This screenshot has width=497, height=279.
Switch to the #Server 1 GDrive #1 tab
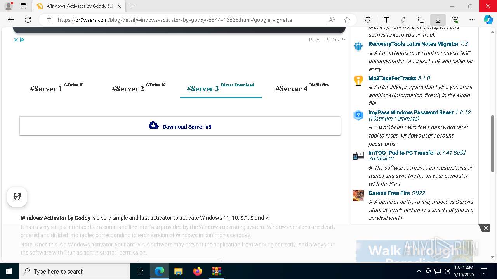pyautogui.click(x=57, y=88)
